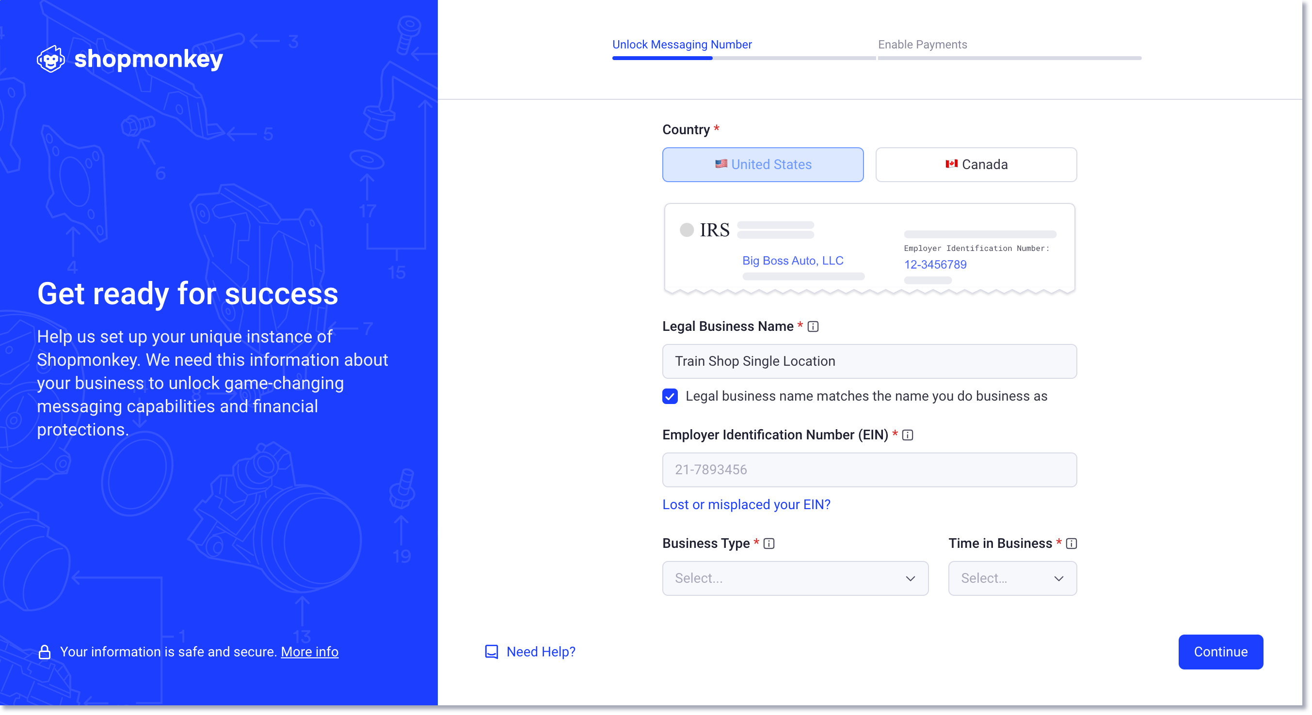Click the Need Help chat icon
Image resolution: width=1312 pixels, height=715 pixels.
(492, 652)
